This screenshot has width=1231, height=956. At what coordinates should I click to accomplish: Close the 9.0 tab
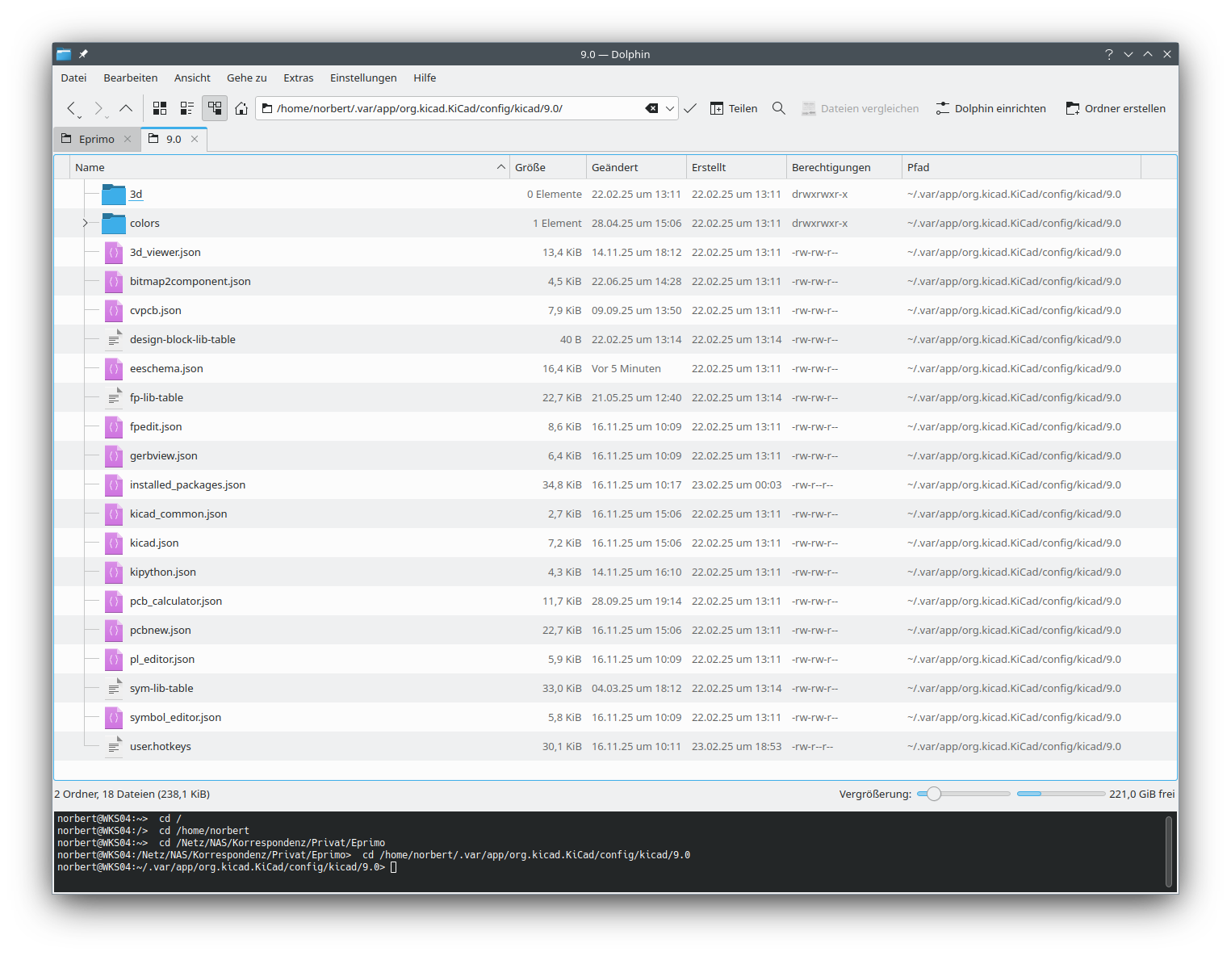tap(195, 139)
